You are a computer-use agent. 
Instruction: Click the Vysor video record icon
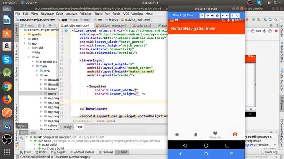tap(213, 15)
